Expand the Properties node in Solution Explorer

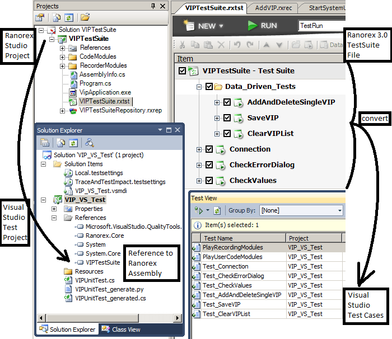[x=54, y=209]
